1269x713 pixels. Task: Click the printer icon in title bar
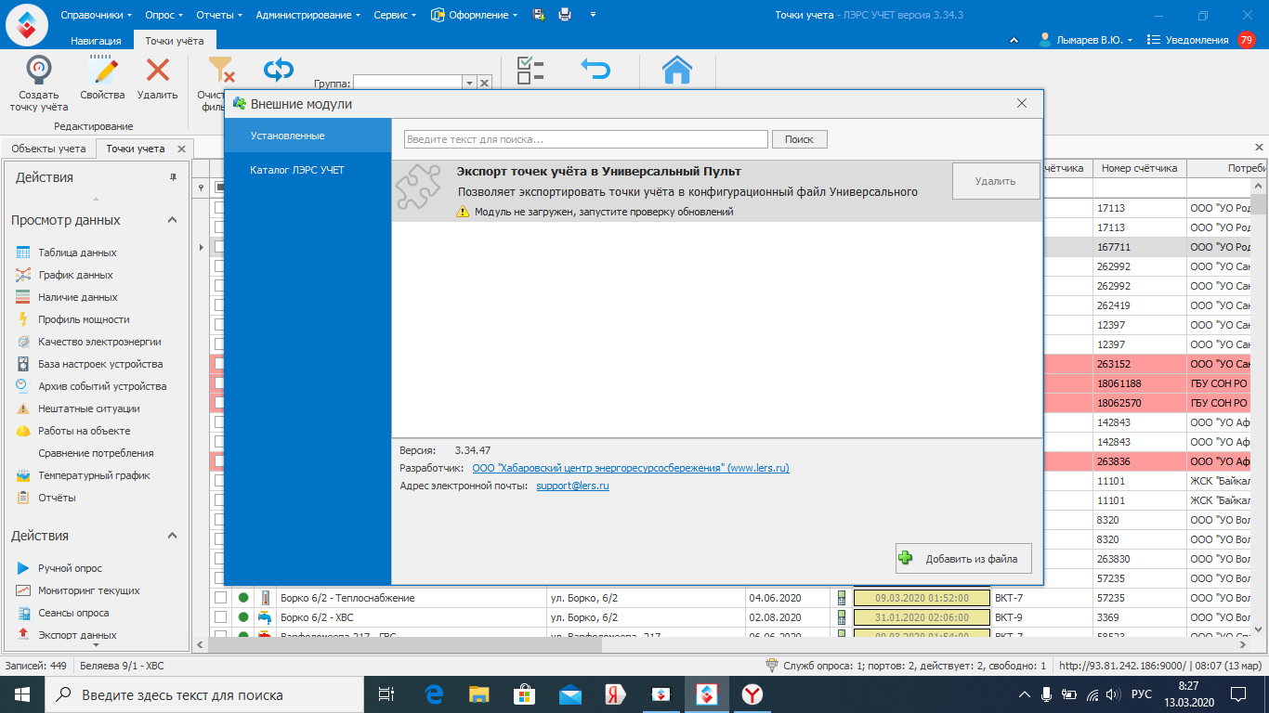pyautogui.click(x=565, y=15)
